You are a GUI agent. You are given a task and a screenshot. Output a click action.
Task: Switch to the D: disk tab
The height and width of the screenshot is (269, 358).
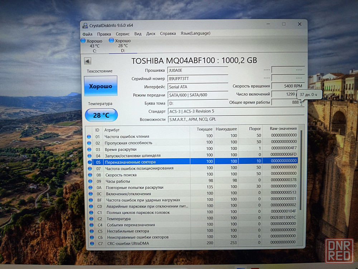122,46
